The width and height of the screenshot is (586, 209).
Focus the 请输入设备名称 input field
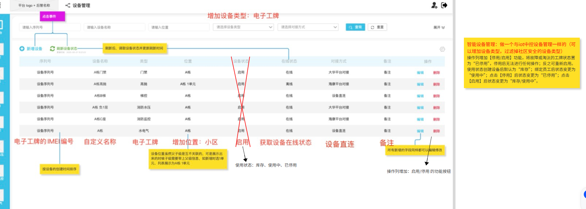[x=114, y=27]
